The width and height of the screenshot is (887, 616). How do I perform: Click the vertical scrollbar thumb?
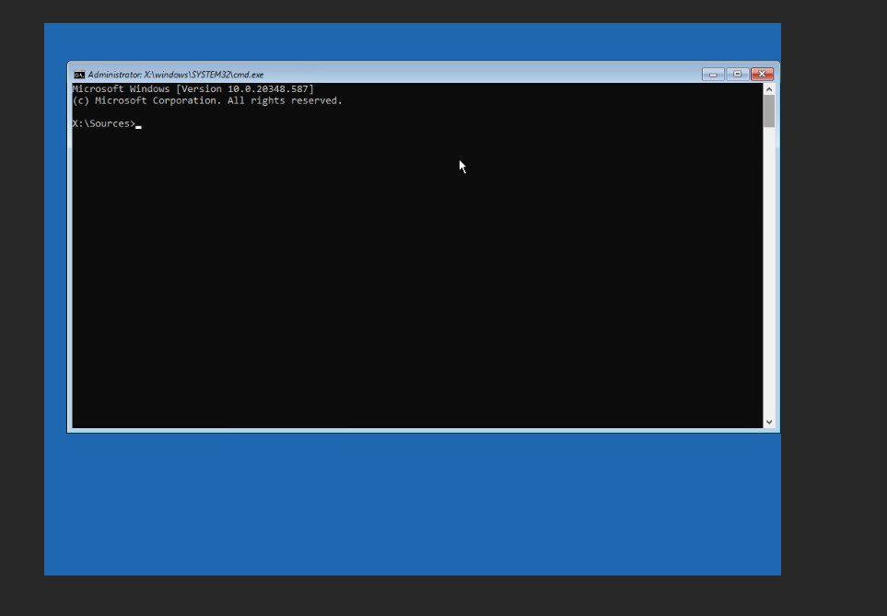[x=769, y=111]
